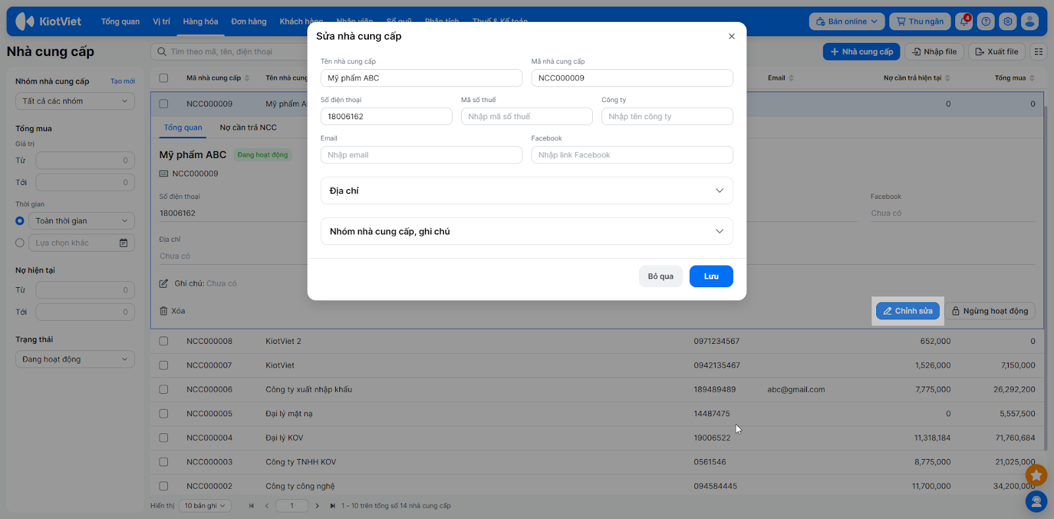This screenshot has width=1054, height=519.
Task: Open Toàn thời gian dropdown
Action: (82, 221)
